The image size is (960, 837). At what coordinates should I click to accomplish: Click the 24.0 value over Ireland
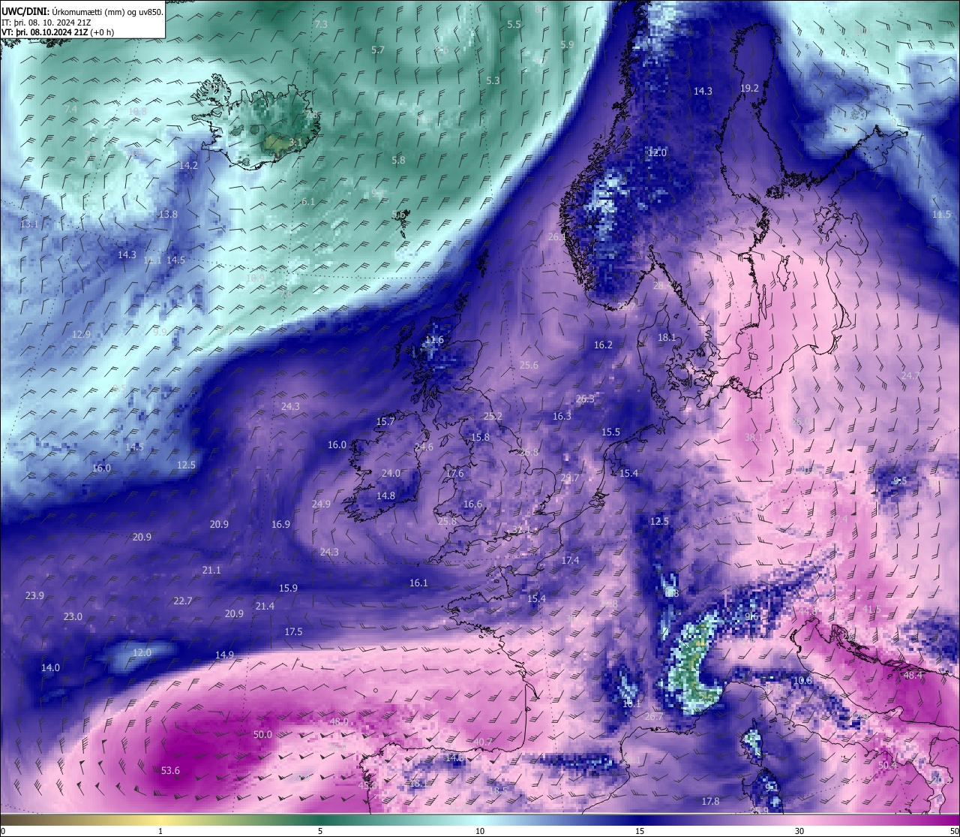pos(391,474)
